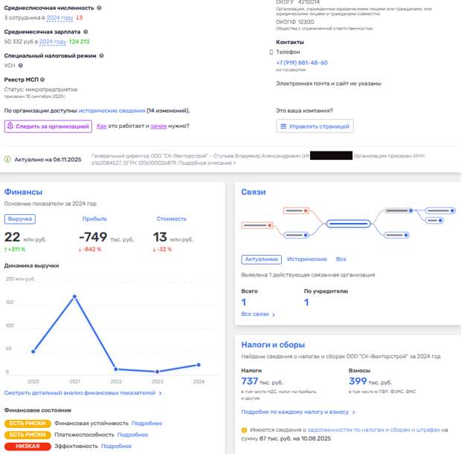Expand Смотреть детальный анализ финансовых показателей
The width and height of the screenshot is (461, 454).
click(83, 393)
